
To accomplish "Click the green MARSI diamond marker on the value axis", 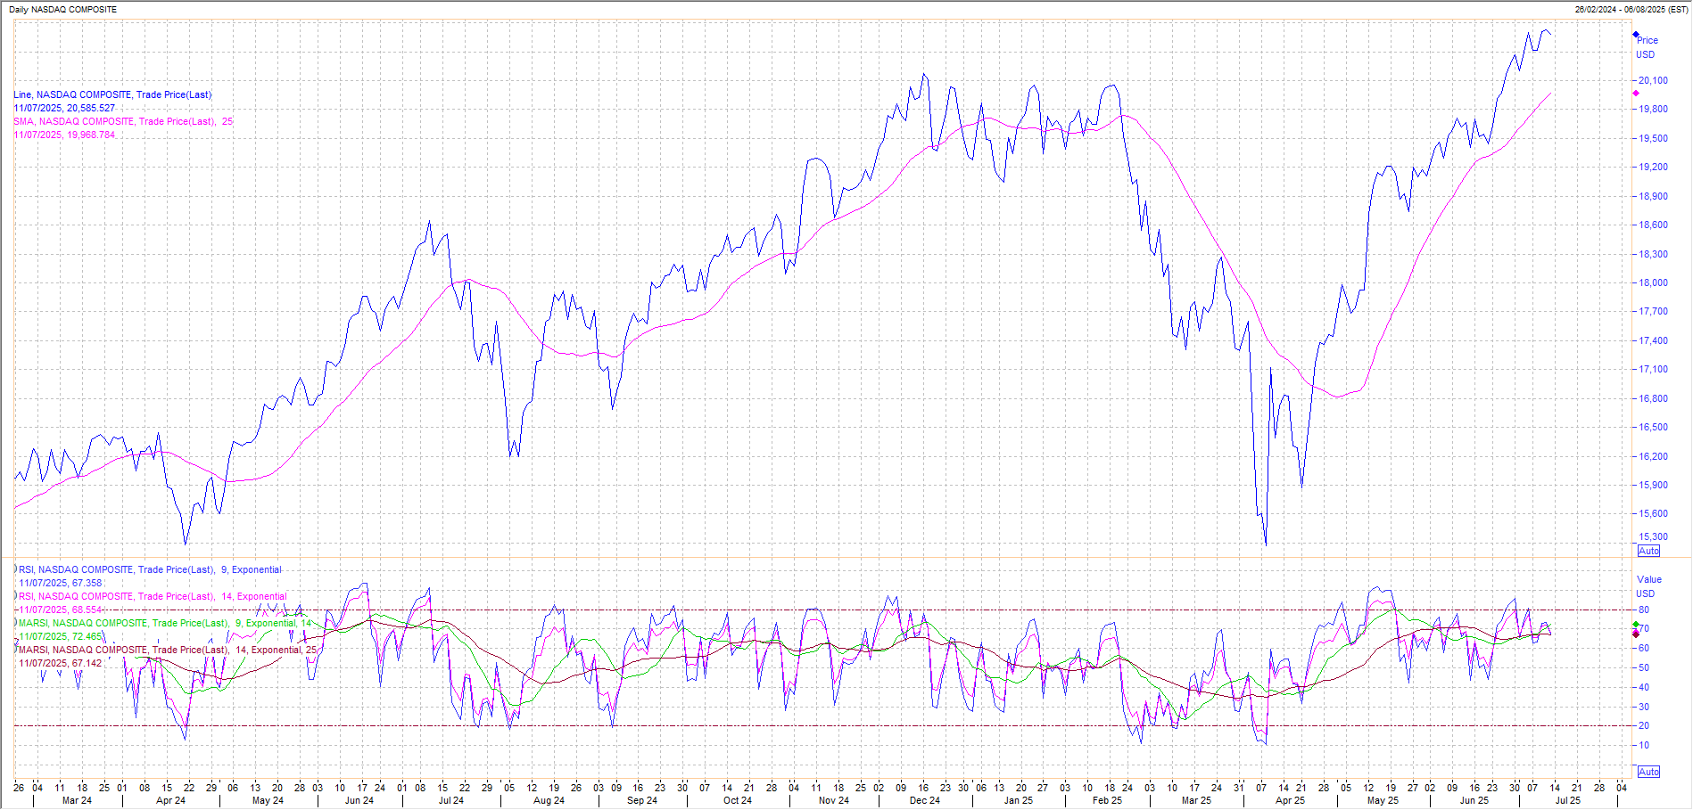I will (1636, 625).
